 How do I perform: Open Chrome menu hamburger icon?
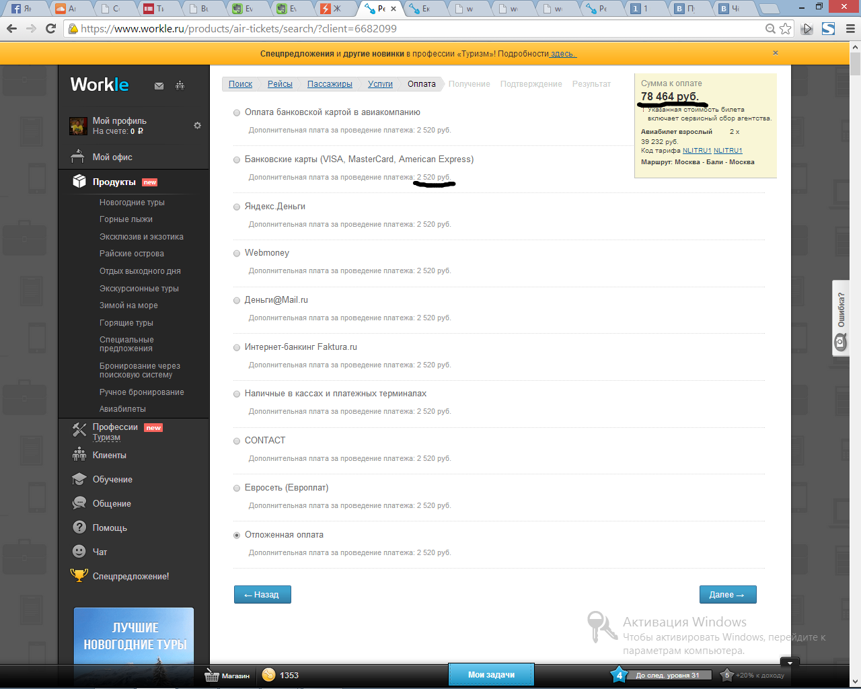click(850, 29)
